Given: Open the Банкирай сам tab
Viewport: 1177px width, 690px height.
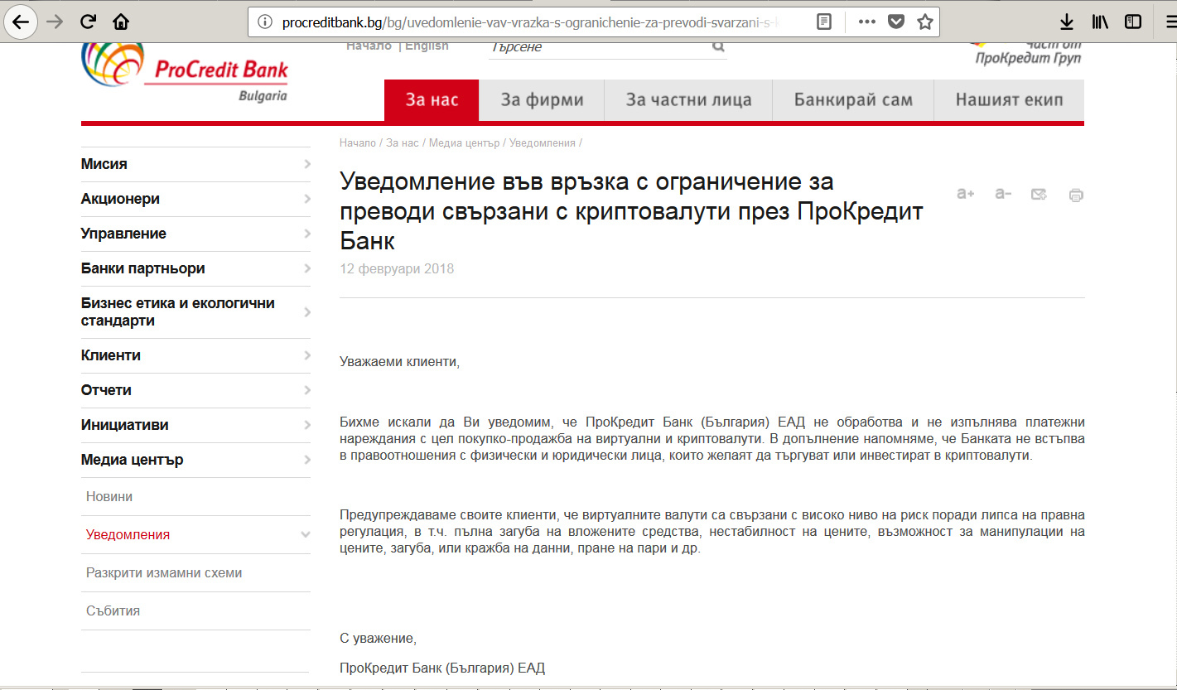Looking at the screenshot, I should (x=853, y=100).
